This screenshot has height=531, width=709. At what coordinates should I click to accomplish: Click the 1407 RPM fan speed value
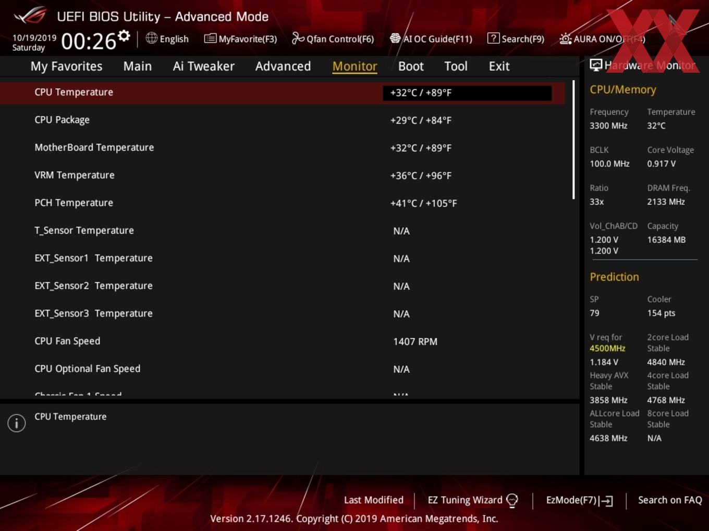(415, 342)
